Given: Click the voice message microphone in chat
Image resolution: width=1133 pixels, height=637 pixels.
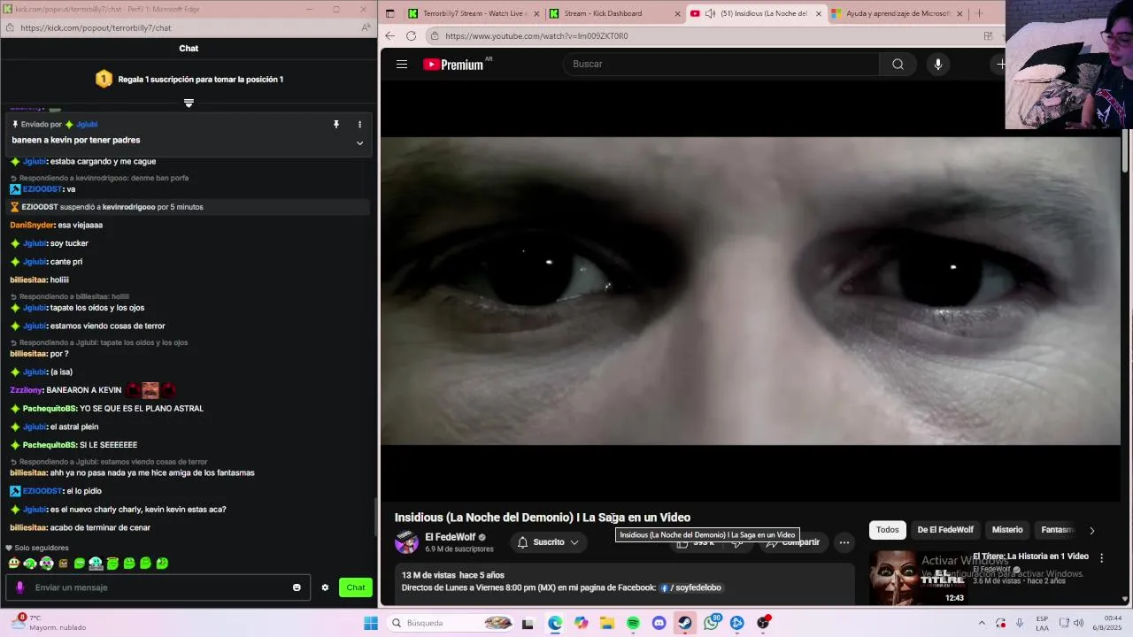Looking at the screenshot, I should coord(20,587).
